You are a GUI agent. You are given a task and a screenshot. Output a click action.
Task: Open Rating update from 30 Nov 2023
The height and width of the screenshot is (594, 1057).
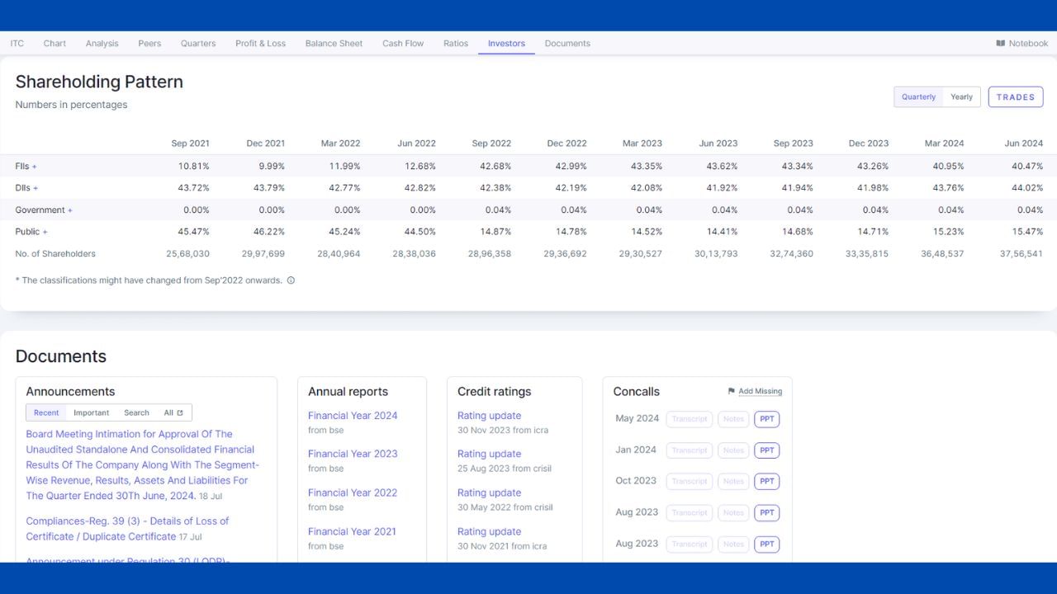click(x=489, y=416)
